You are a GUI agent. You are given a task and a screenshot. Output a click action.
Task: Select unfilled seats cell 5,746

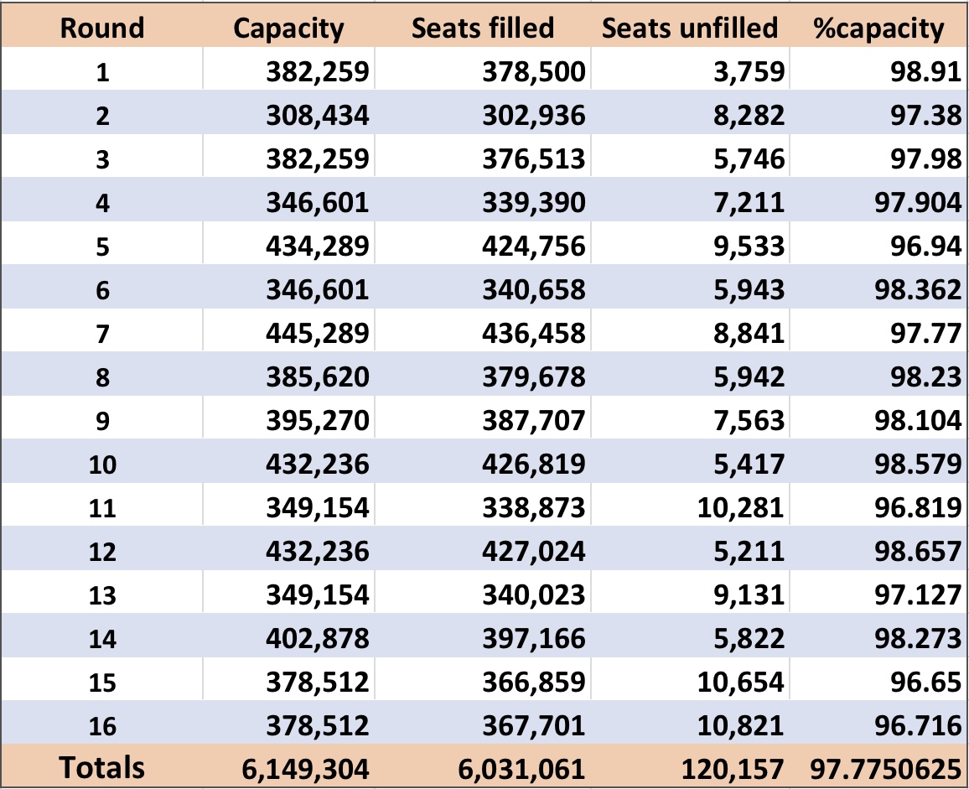coord(749,159)
